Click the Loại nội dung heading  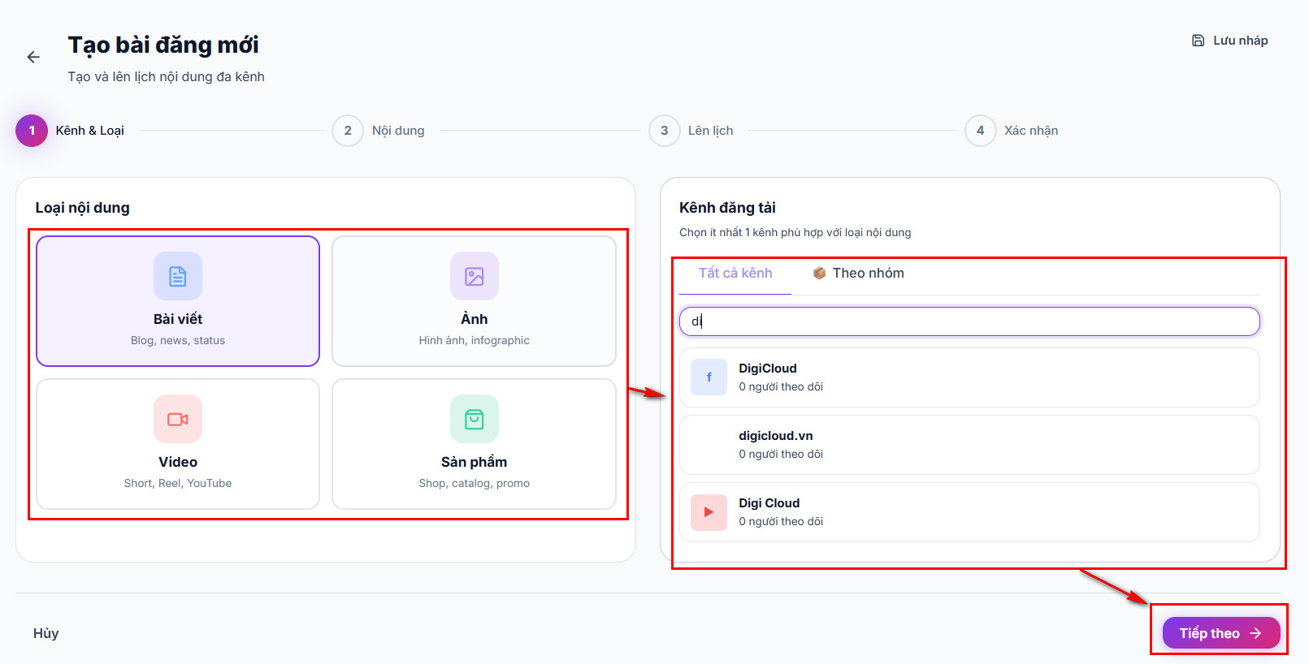(x=82, y=208)
